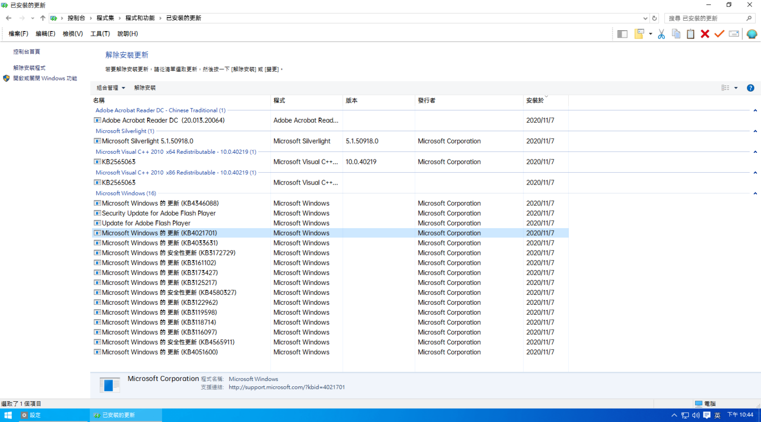Select Microsoft Silverlight 5.1.50918.0 row
The image size is (761, 422).
click(330, 141)
